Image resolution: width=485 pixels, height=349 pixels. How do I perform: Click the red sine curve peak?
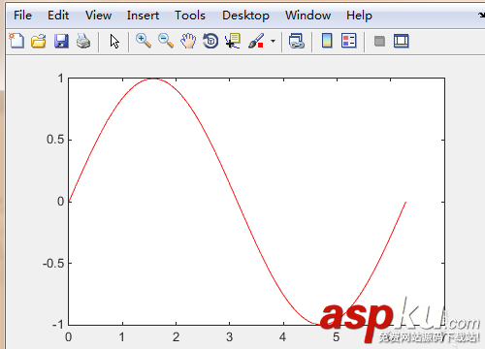153,79
